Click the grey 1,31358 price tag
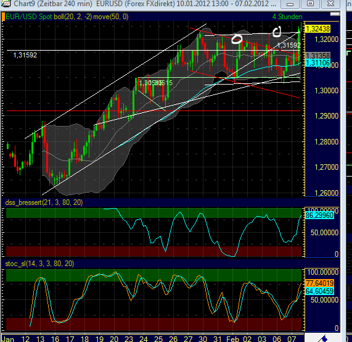Screen dimensions: 352x342 pyautogui.click(x=317, y=56)
